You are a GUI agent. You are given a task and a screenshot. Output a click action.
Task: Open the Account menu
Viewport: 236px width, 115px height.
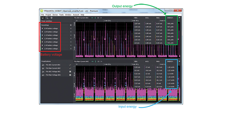[x=76, y=15]
